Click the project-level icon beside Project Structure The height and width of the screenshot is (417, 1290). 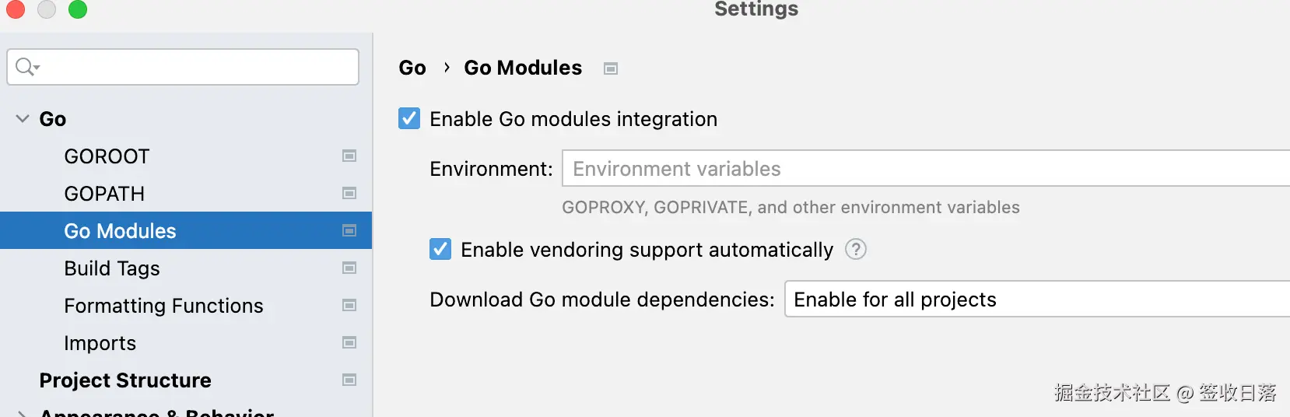349,380
